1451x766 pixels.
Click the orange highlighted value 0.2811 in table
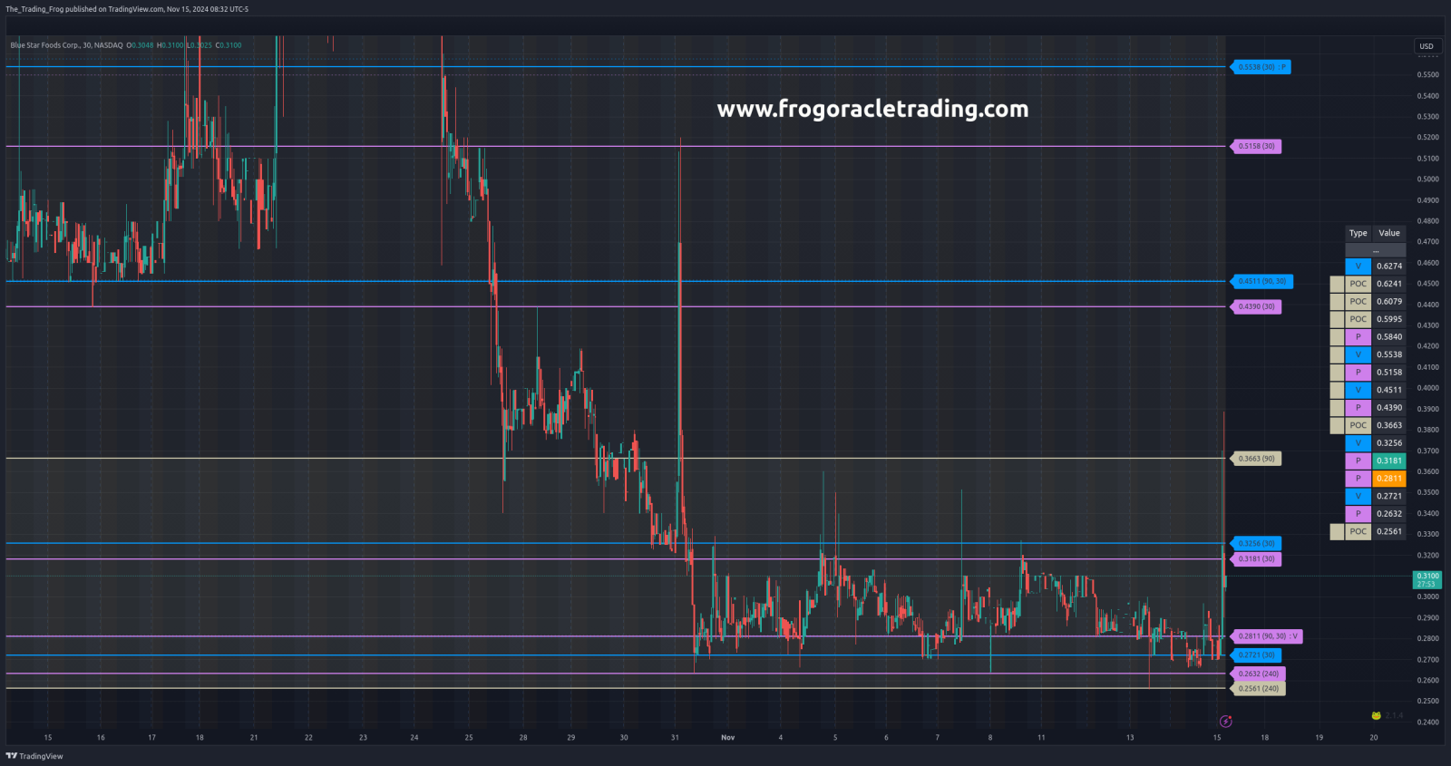click(1389, 479)
